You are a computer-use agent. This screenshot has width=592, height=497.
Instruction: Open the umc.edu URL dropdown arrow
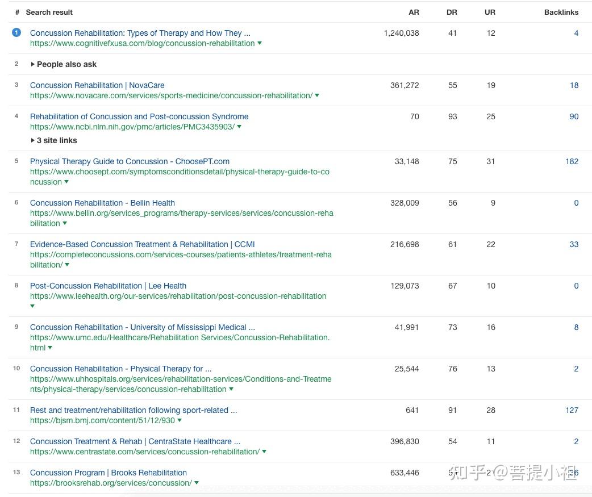click(x=50, y=348)
